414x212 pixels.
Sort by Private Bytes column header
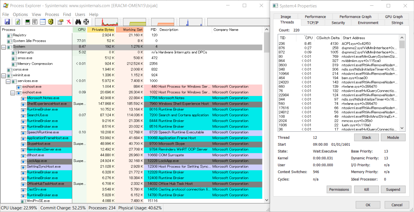101,30
